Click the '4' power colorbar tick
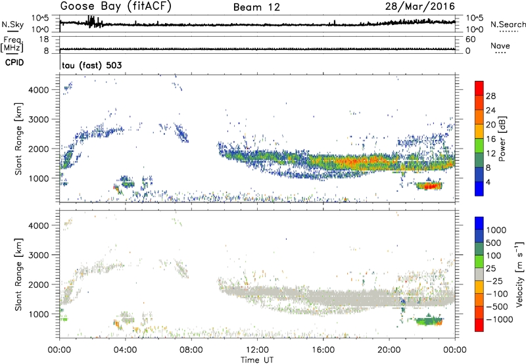The width and height of the screenshot is (526, 364). coord(488,182)
